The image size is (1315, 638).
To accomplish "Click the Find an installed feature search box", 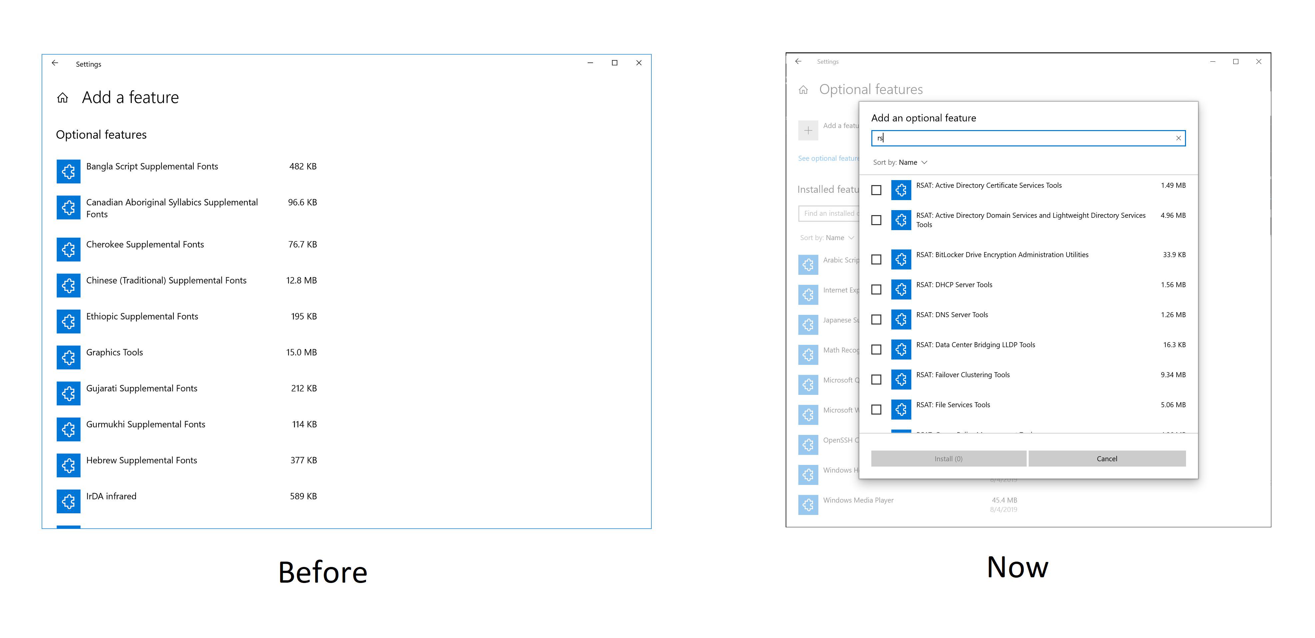I will pos(829,213).
